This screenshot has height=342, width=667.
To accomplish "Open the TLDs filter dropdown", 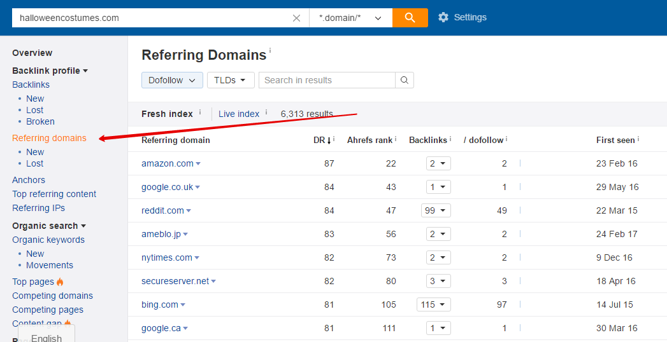I will coord(231,80).
